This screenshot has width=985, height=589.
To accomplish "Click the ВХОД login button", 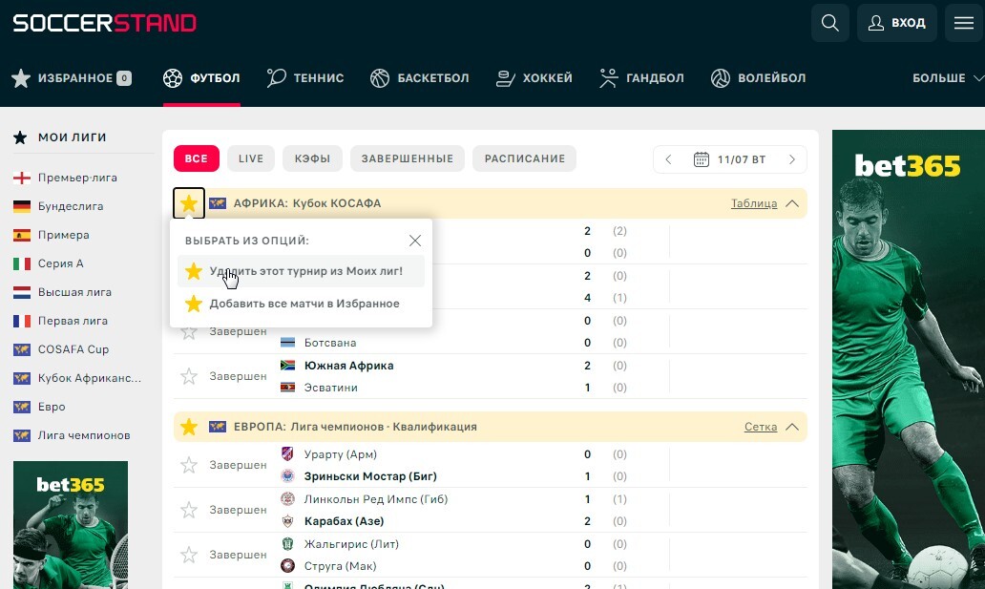I will click(896, 23).
